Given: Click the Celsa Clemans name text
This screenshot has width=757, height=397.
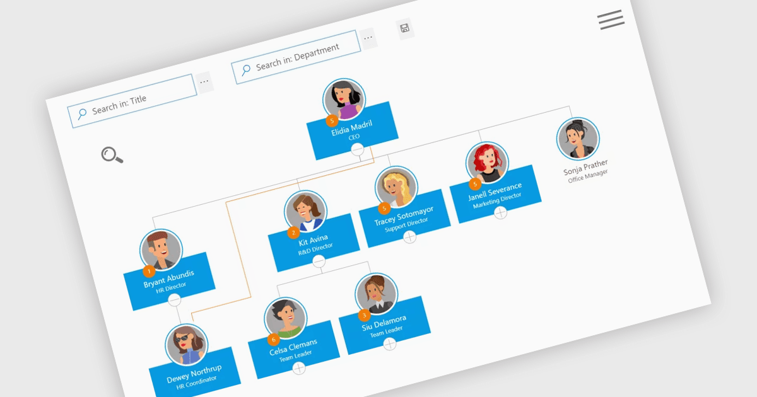Looking at the screenshot, I should pos(293,348).
